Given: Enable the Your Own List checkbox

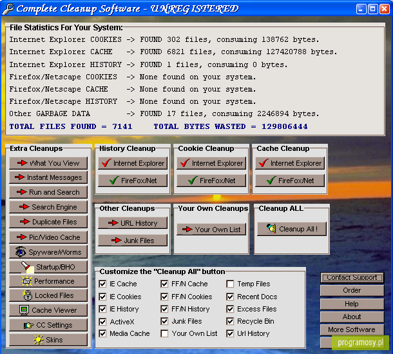Looking at the screenshot, I should 164,333.
